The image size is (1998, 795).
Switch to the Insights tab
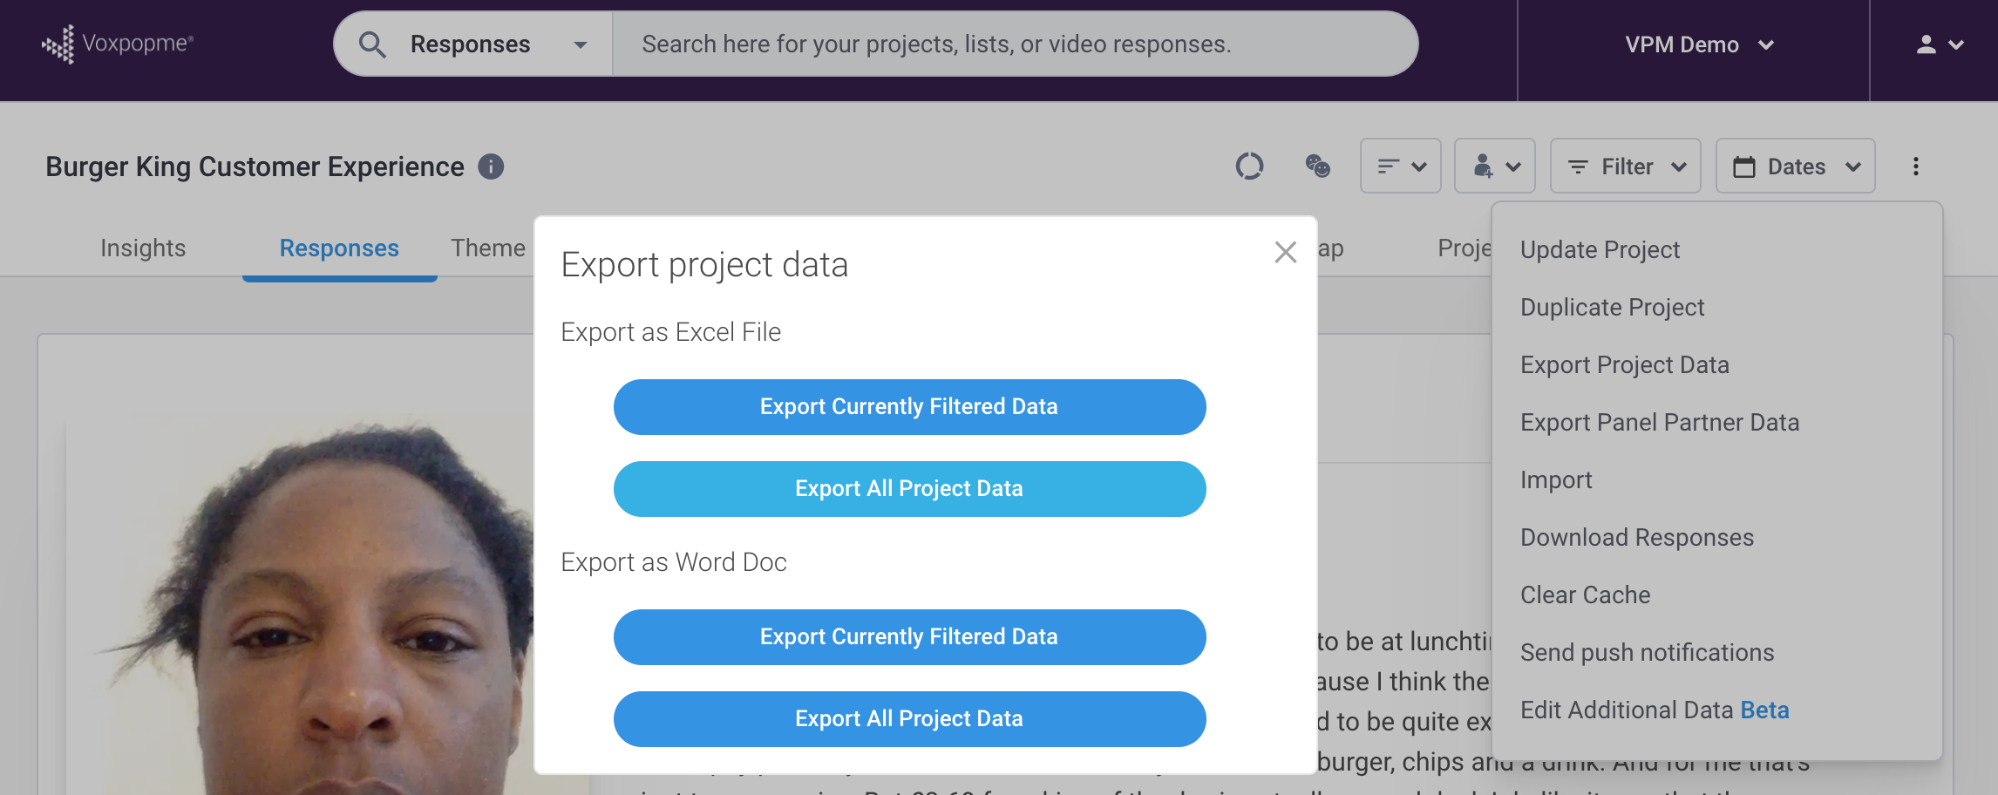(143, 248)
